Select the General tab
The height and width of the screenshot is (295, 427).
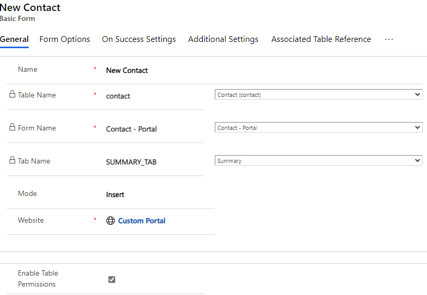click(x=14, y=39)
